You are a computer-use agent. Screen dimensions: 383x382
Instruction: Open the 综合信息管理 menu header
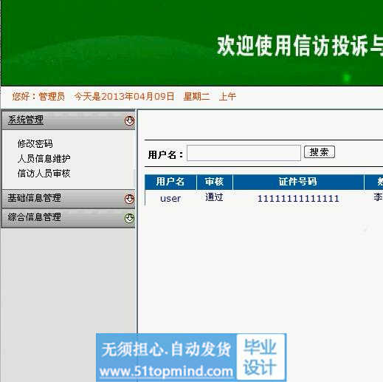point(34,217)
